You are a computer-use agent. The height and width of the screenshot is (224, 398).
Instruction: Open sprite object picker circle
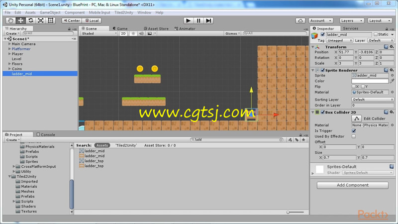coord(392,76)
